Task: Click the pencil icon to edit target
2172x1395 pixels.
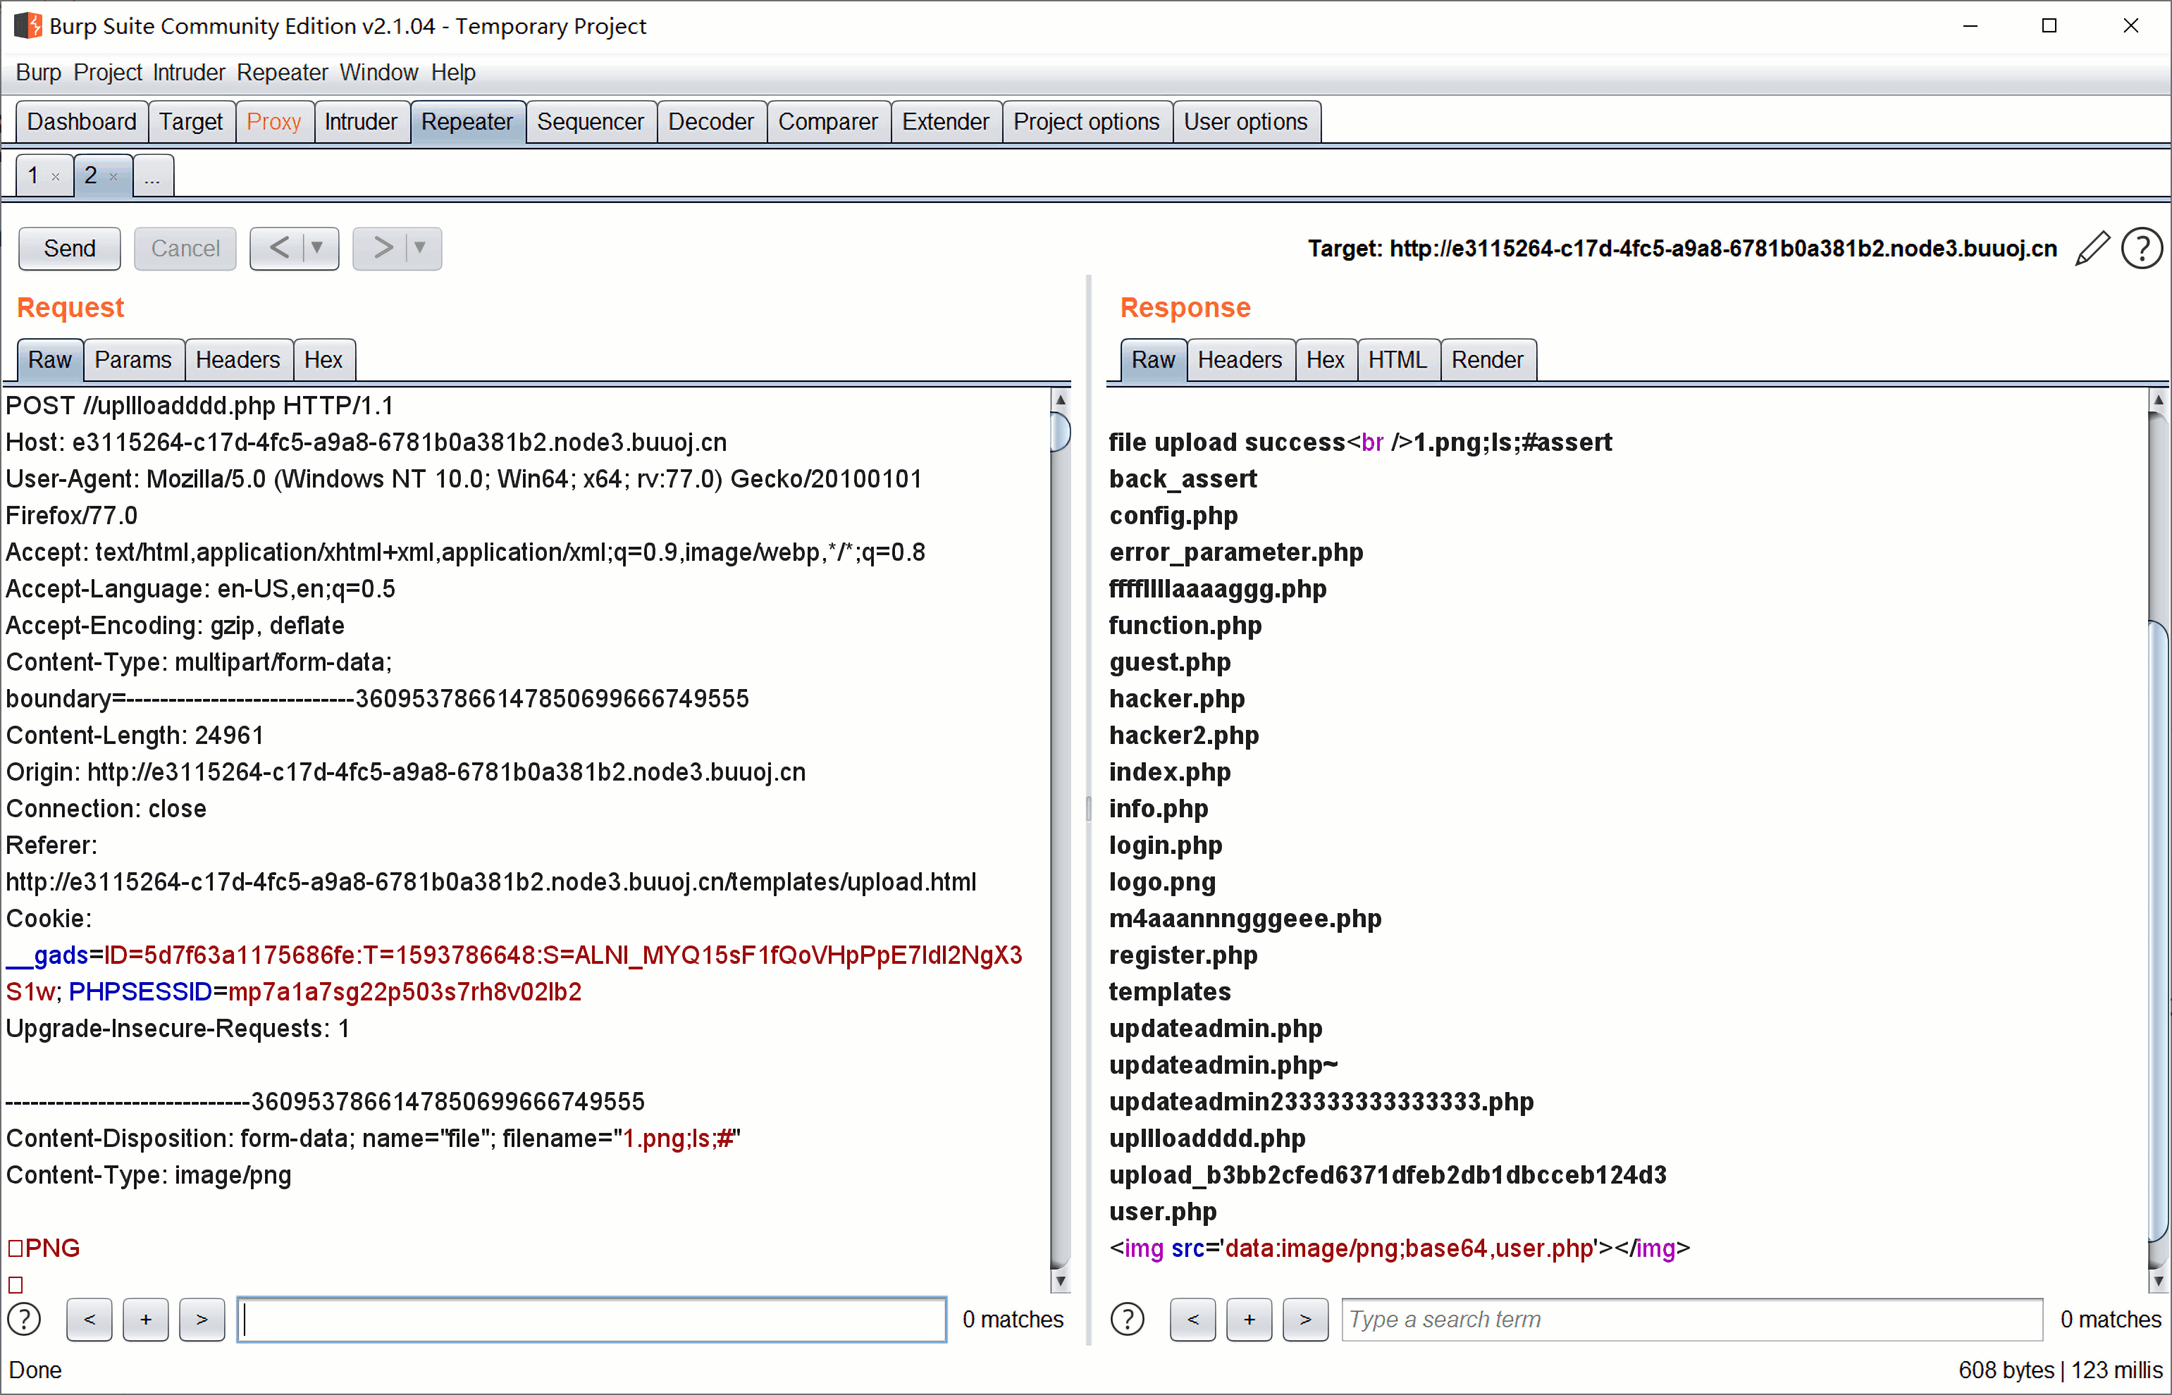Action: coord(2092,248)
